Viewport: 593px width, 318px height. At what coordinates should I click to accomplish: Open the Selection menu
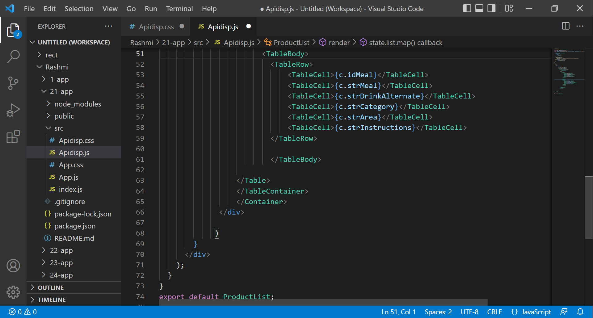coord(79,9)
